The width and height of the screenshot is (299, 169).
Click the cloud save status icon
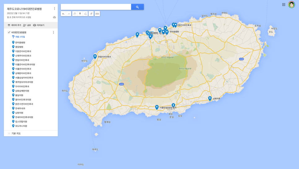(x=54, y=17)
